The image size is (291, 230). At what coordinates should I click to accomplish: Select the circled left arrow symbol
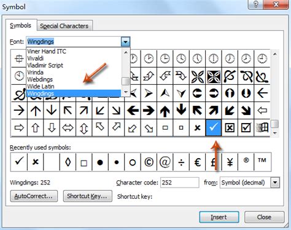tap(197, 93)
